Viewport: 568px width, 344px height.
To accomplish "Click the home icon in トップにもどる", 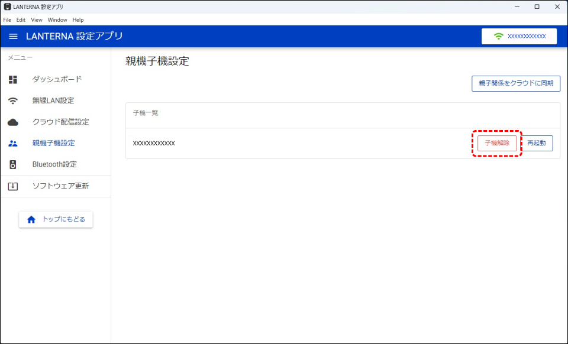I will tap(31, 219).
